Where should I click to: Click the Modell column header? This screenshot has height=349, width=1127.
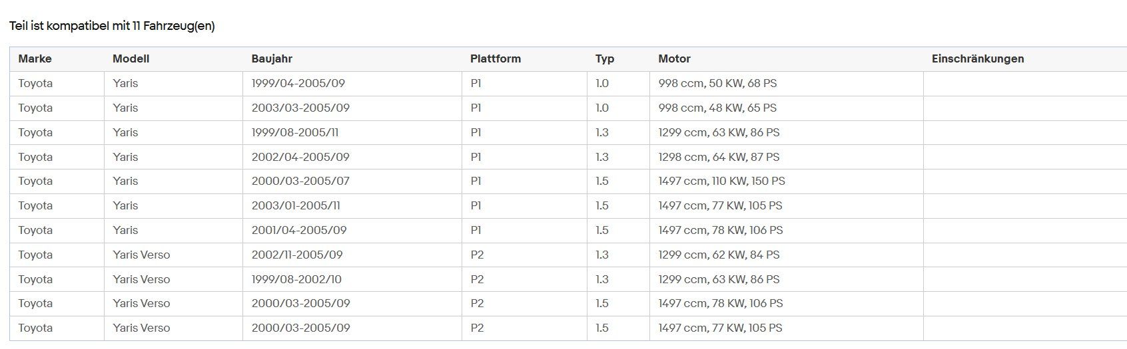131,58
